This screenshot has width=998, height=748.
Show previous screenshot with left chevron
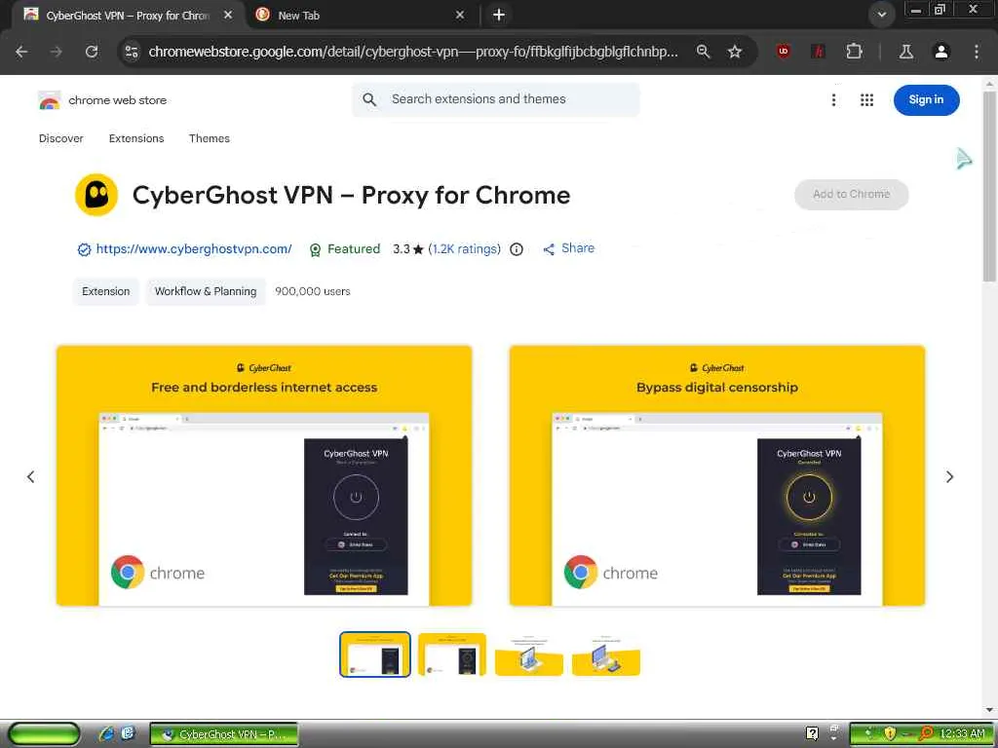tap(30, 476)
